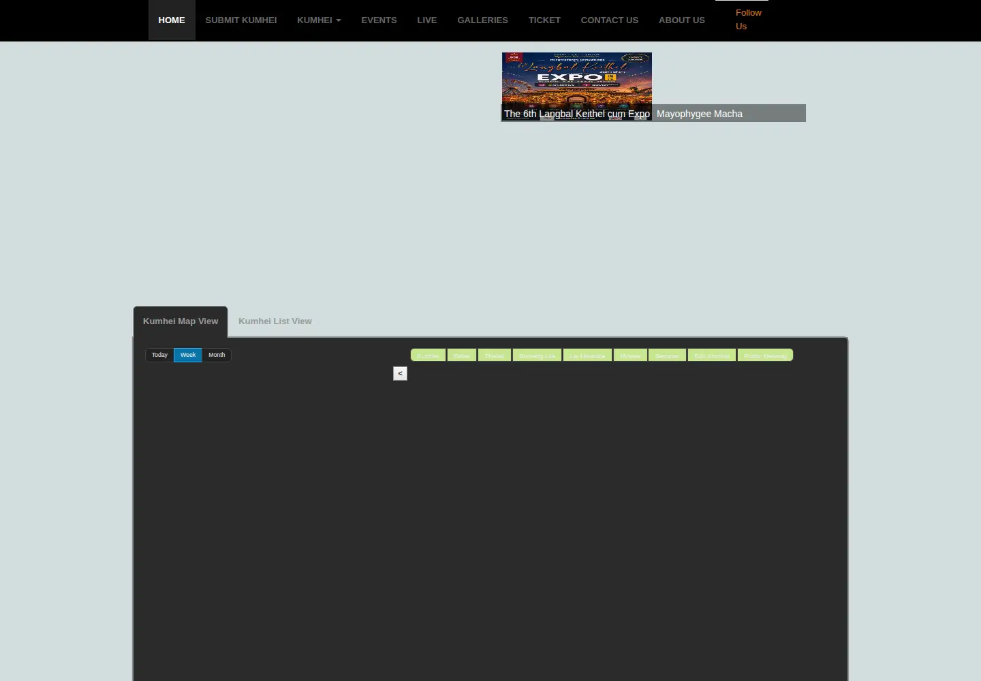Filter by the Seminar category button
The height and width of the screenshot is (681, 981).
coord(667,355)
